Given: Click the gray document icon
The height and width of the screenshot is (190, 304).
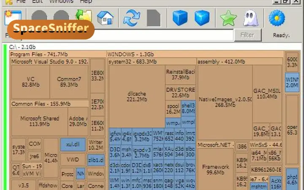Looking at the screenshot, I should tap(154, 18).
